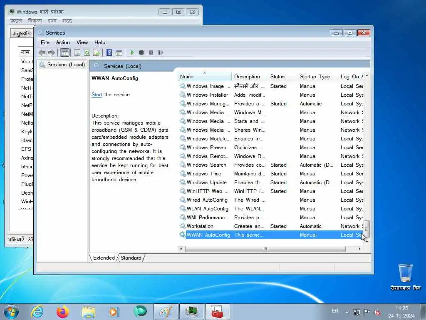Select the Wired AutoConfig service row

pos(271,200)
